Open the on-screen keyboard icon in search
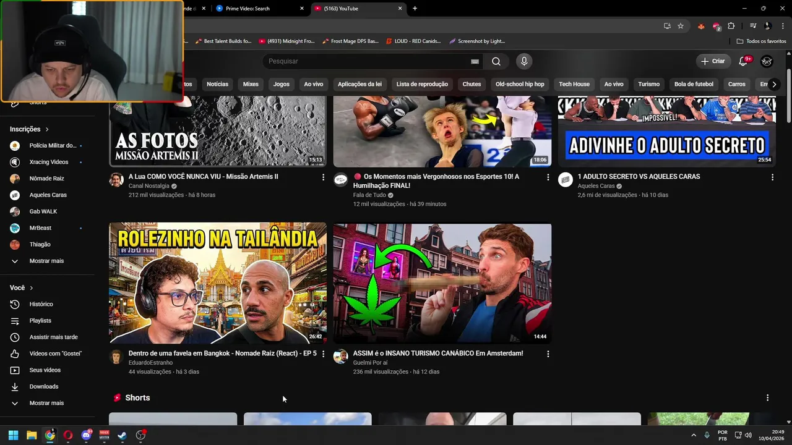The height and width of the screenshot is (445, 792). coord(475,61)
